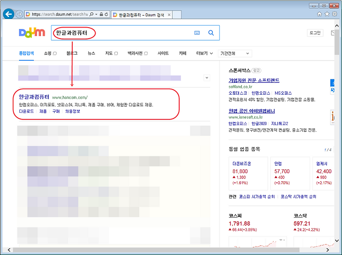Viewport: 342px width, 255px height.
Task: Click the browser forward arrow button
Action: [x=19, y=14]
